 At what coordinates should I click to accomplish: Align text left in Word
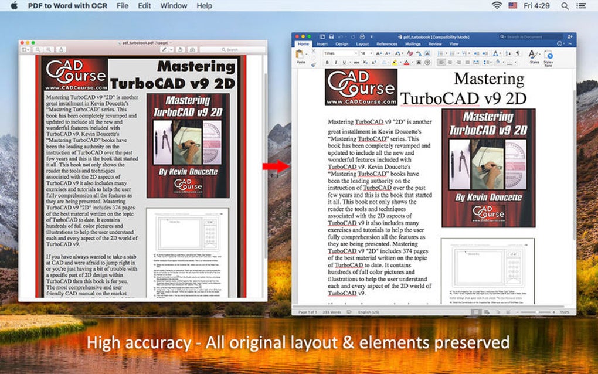(441, 62)
